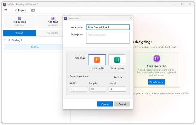The height and width of the screenshot is (125, 196).
Task: Toggle the sidebar panel layout icon
Action: (33, 10)
